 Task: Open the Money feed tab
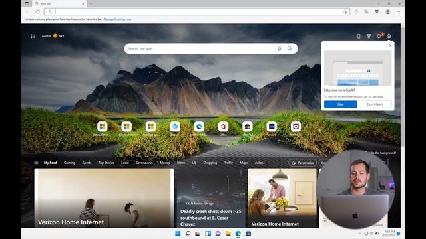165,163
